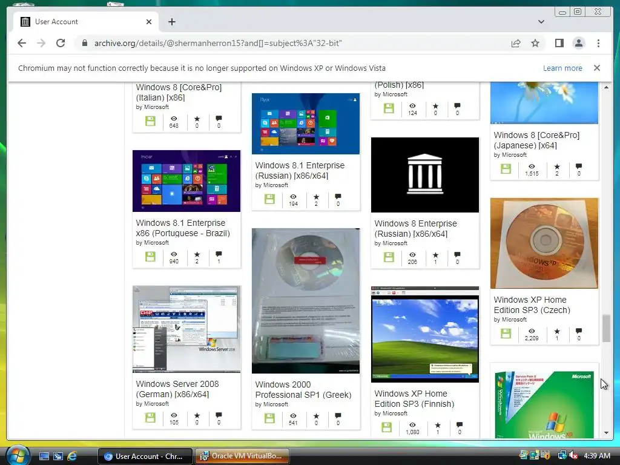Click views eye icon on Windows XP Finnish card
Screen dimensions: 620x465
click(412, 424)
